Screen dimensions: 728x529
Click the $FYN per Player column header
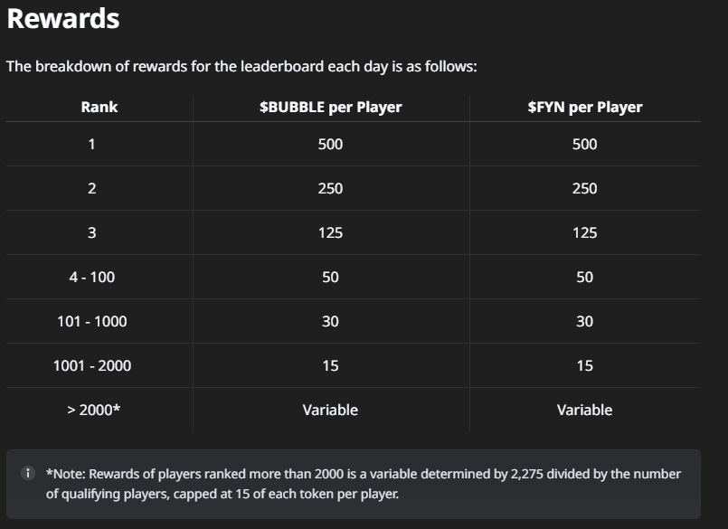(x=584, y=107)
